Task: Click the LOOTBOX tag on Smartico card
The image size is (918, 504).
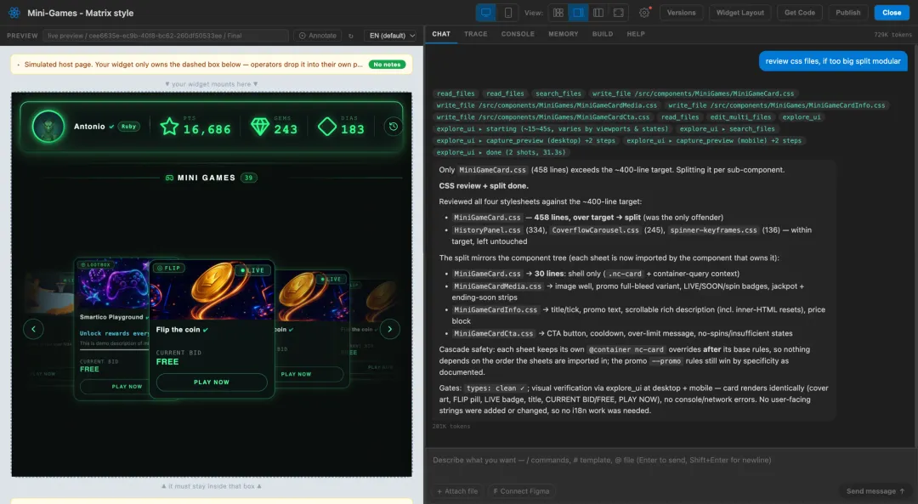Action: point(95,264)
